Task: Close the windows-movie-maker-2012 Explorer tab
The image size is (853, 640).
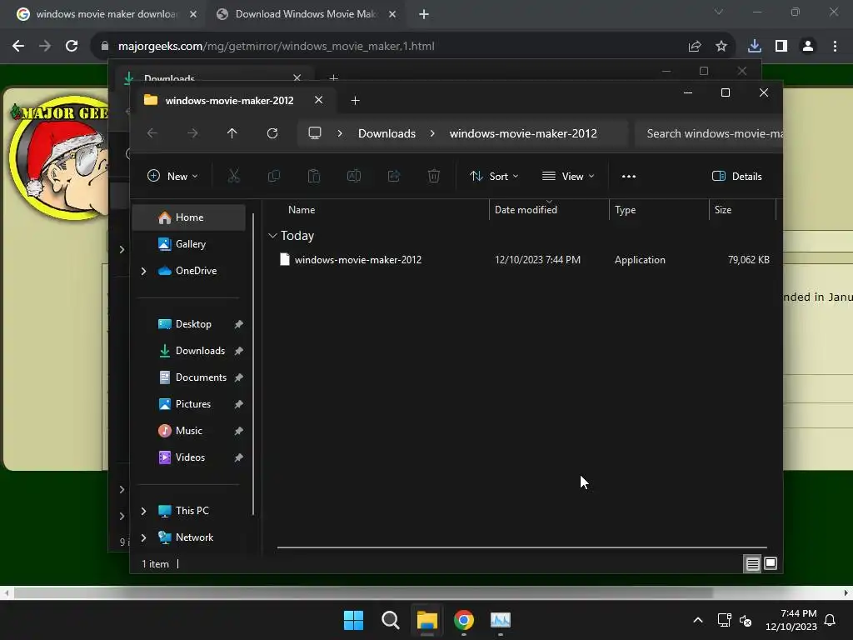Action: (x=319, y=100)
